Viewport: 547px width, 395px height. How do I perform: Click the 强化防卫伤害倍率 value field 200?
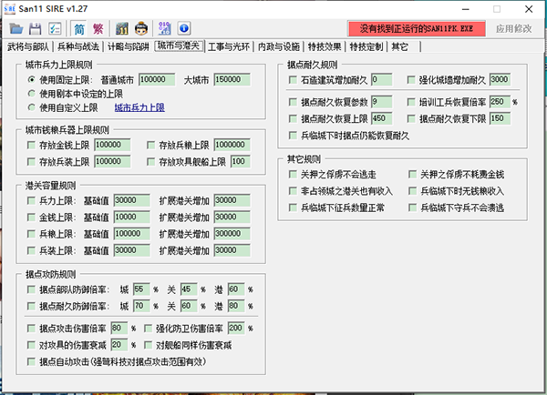click(236, 329)
